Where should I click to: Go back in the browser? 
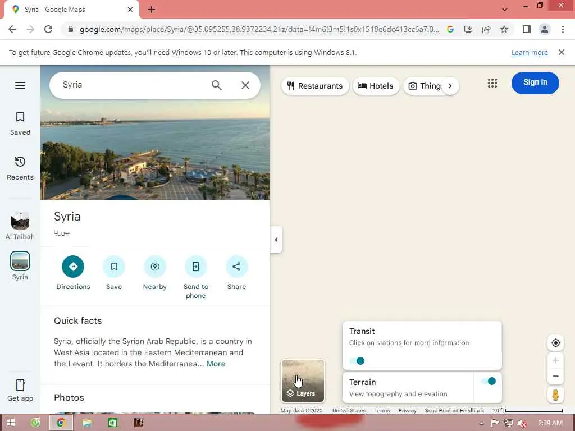coord(12,29)
